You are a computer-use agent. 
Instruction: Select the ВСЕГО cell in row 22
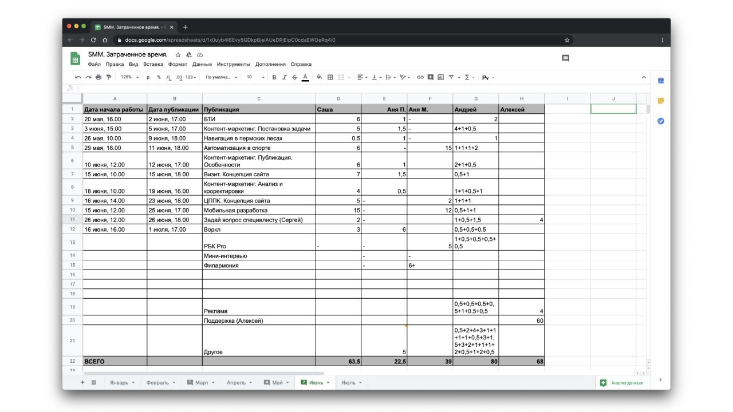pos(115,362)
